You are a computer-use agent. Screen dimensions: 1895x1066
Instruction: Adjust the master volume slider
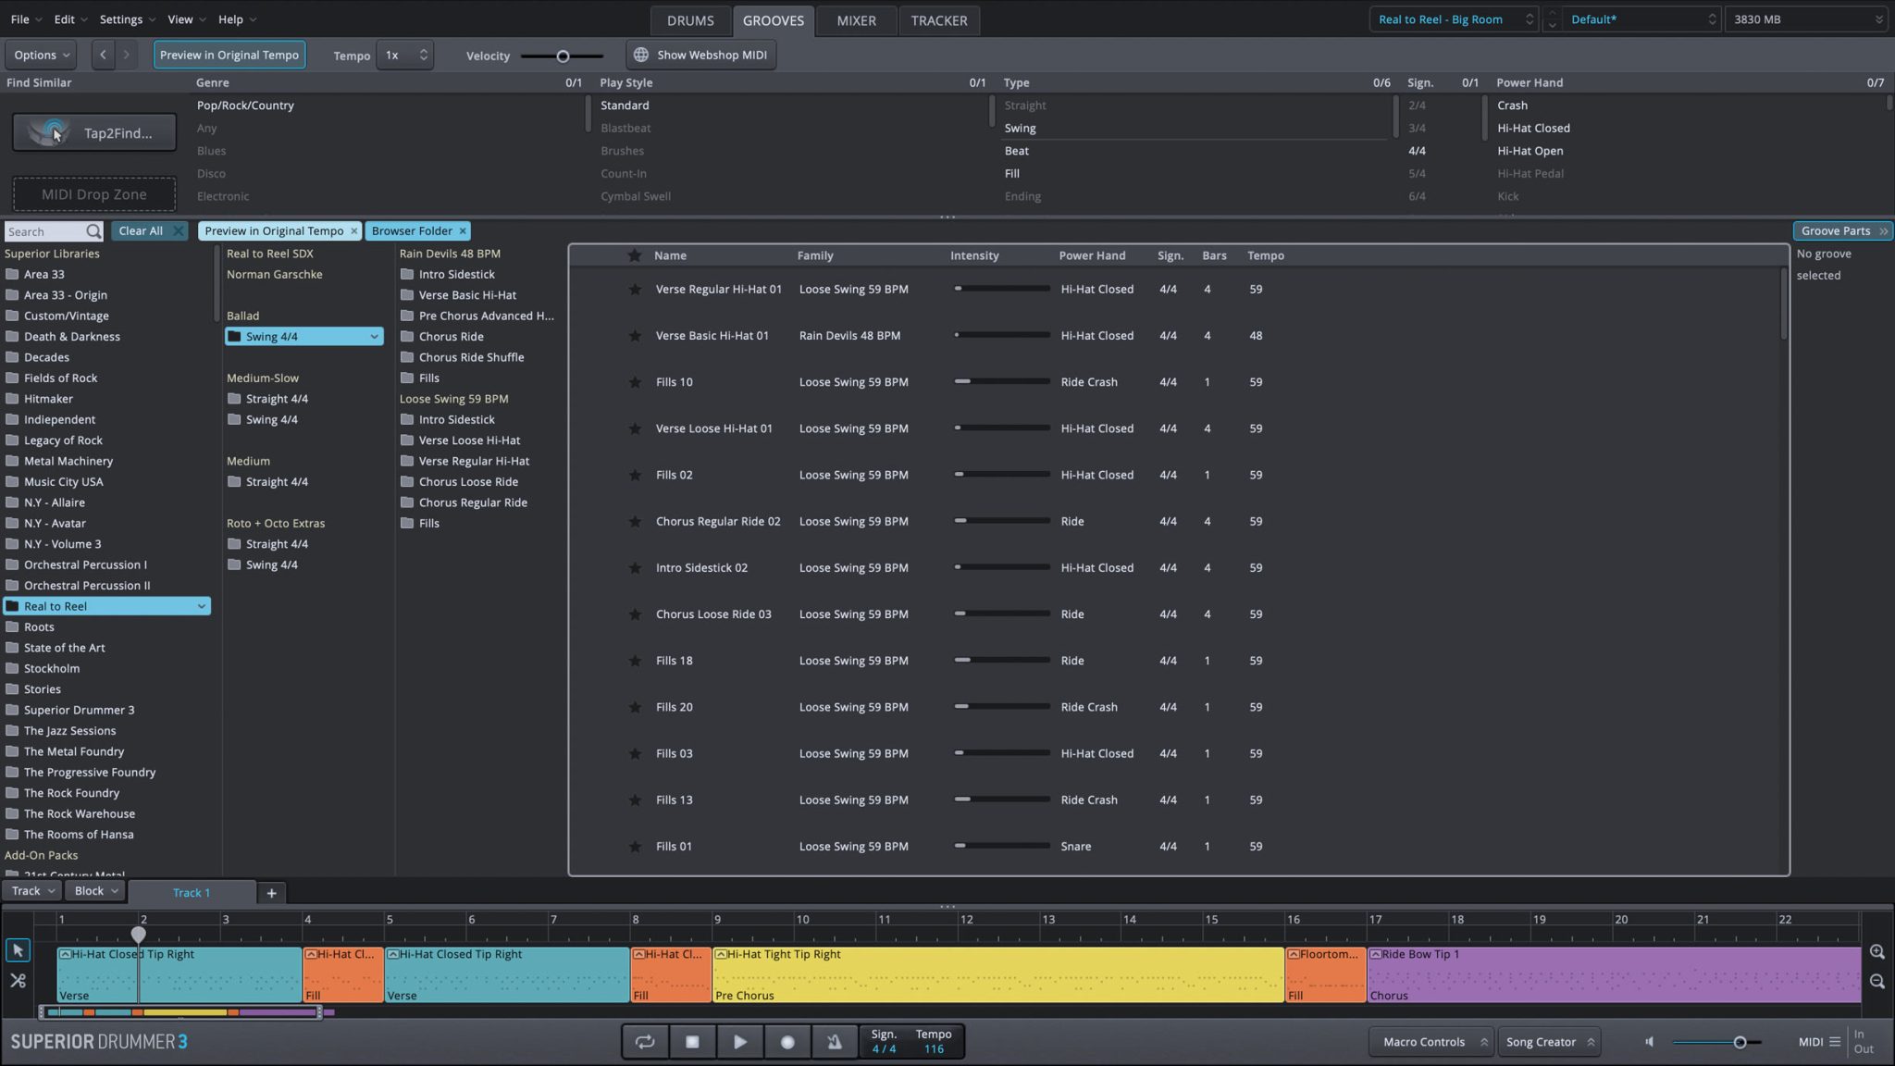point(1717,1042)
